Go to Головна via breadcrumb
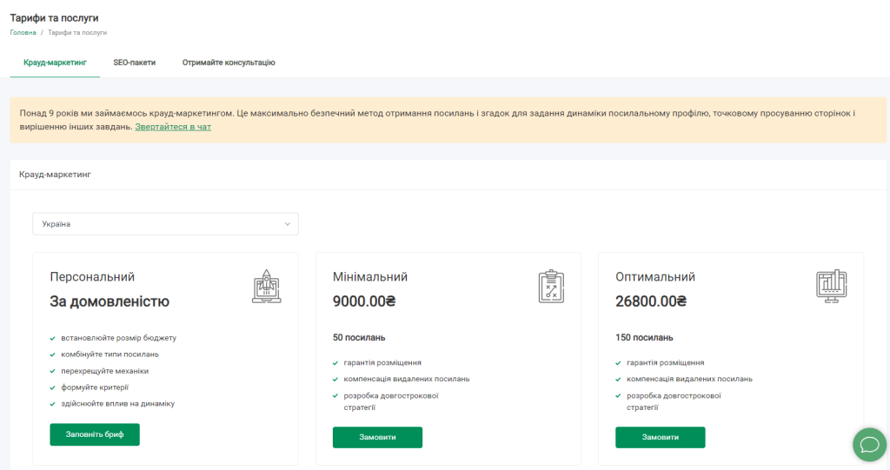 (23, 32)
